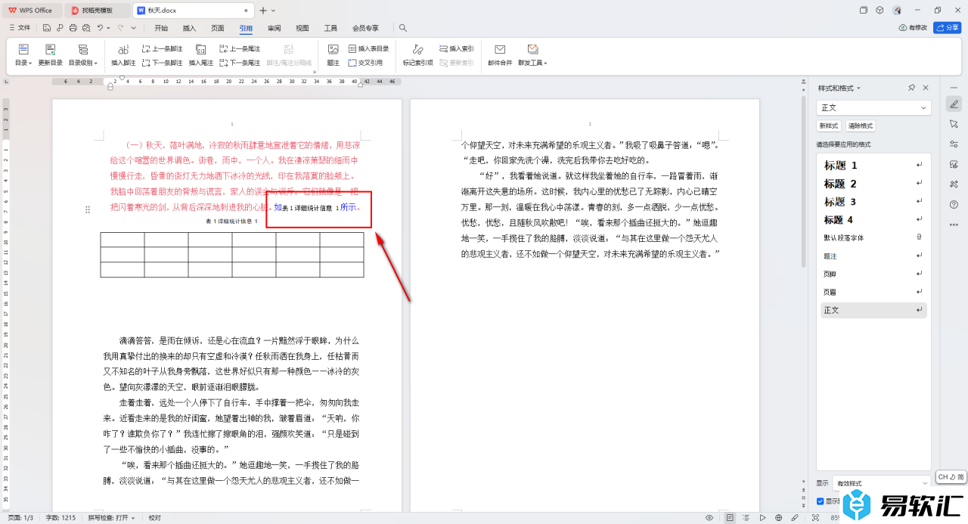Toggle eye protection mode icon
968x524 pixels.
click(709, 518)
